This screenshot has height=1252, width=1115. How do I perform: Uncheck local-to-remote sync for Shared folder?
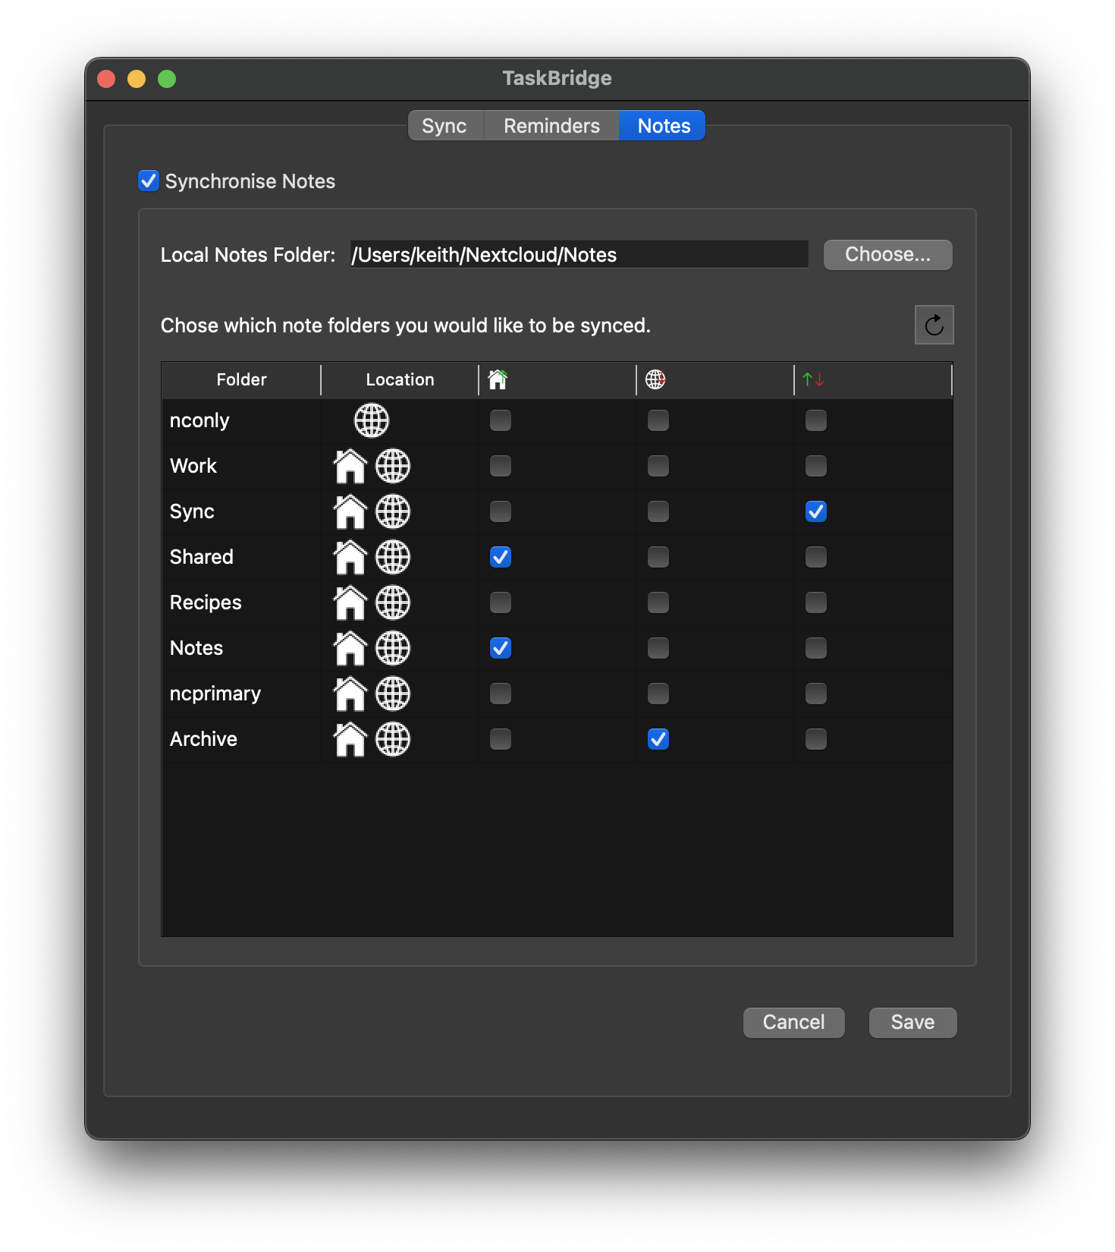coord(501,557)
